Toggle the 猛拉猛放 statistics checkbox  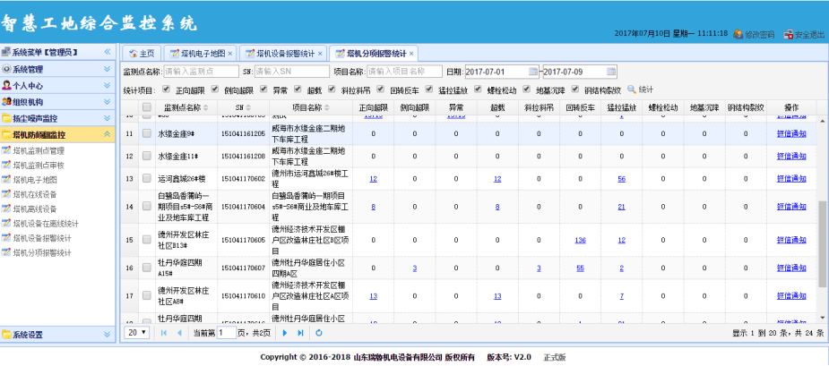(429, 89)
